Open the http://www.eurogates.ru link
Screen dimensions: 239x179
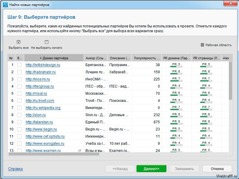[x=45, y=144]
